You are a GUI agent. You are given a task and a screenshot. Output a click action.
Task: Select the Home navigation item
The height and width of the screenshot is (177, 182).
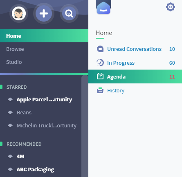point(44,36)
